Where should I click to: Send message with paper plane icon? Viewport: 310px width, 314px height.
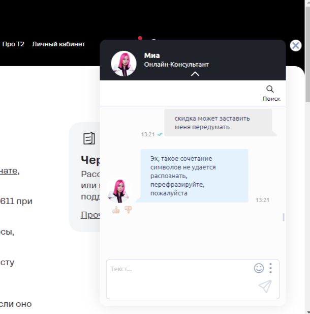tap(265, 287)
